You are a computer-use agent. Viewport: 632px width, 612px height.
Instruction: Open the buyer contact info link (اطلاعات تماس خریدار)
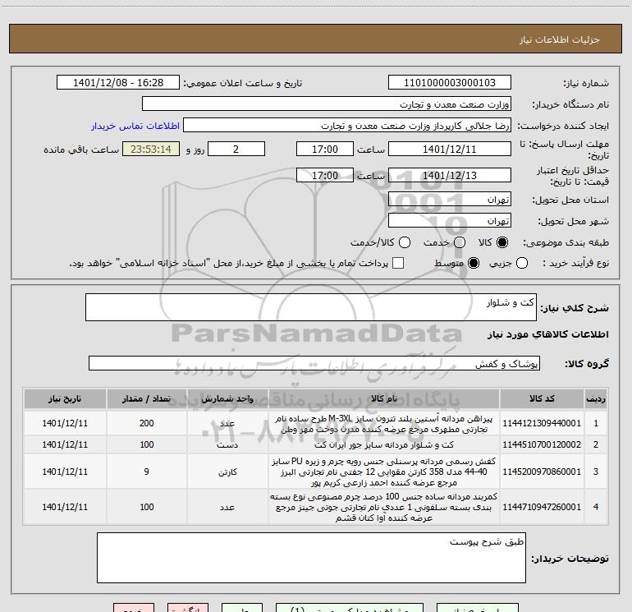point(135,126)
